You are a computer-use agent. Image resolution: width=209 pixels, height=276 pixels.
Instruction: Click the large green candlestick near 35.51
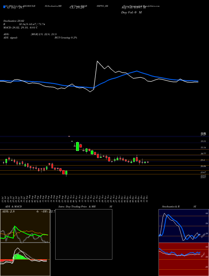pyautogui.click(x=77, y=146)
